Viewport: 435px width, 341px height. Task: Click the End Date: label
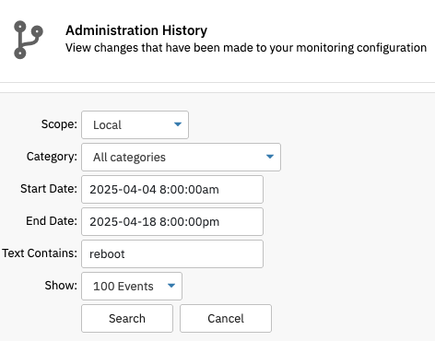click(x=52, y=221)
